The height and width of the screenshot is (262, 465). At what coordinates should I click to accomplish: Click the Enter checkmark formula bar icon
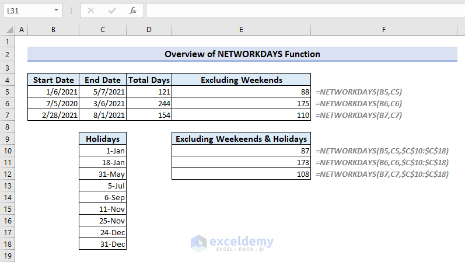(x=111, y=11)
